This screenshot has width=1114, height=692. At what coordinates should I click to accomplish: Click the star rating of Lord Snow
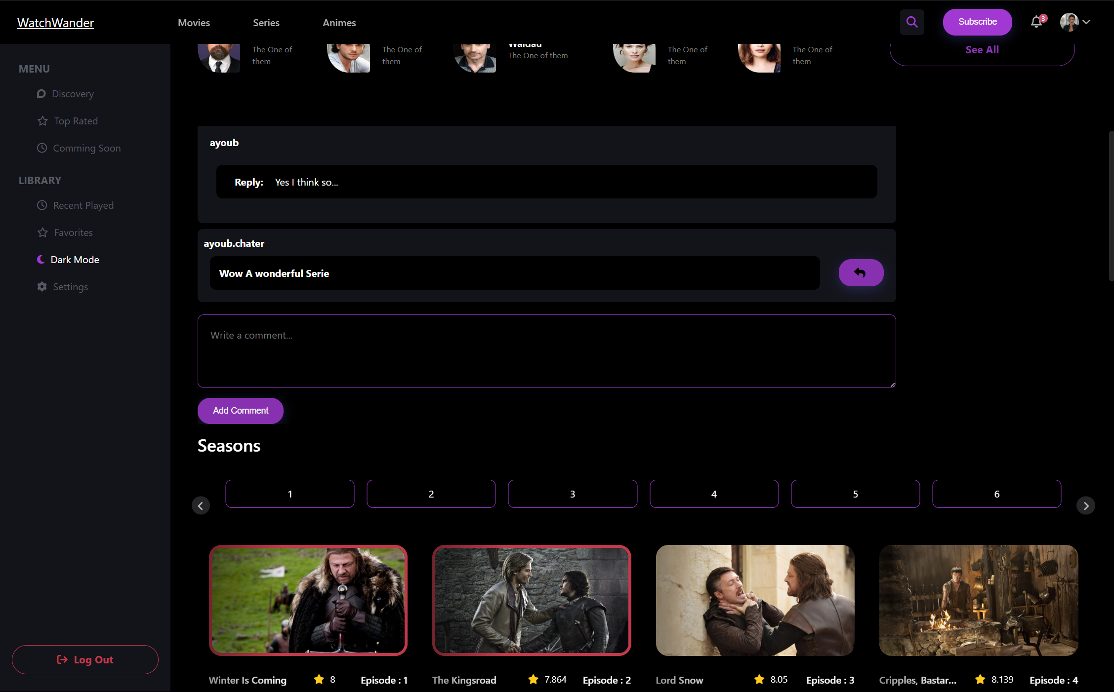pos(759,680)
